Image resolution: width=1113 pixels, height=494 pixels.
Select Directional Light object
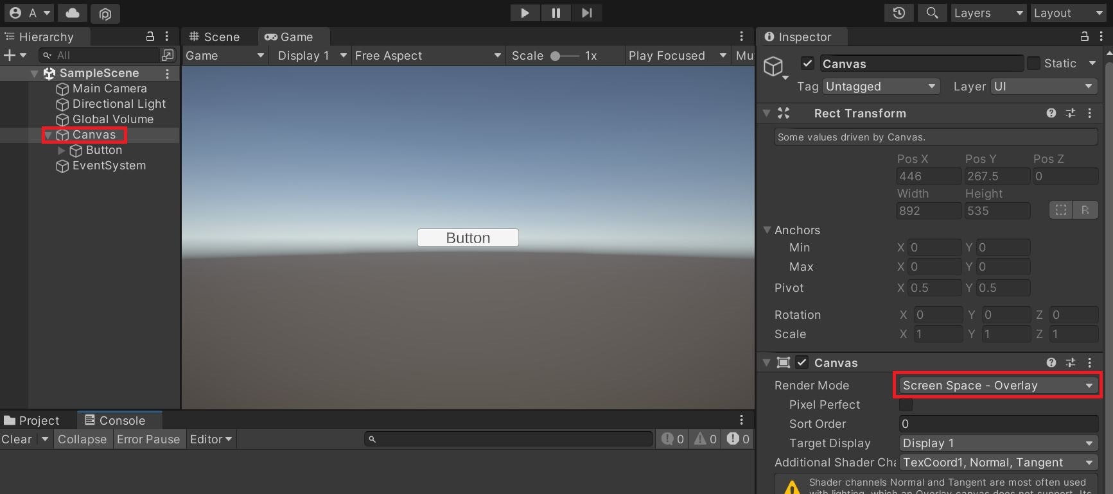119,104
